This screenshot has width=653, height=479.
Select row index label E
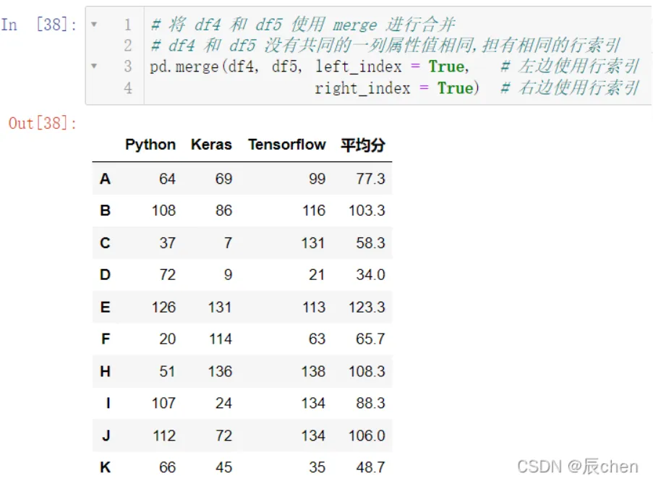(x=106, y=307)
